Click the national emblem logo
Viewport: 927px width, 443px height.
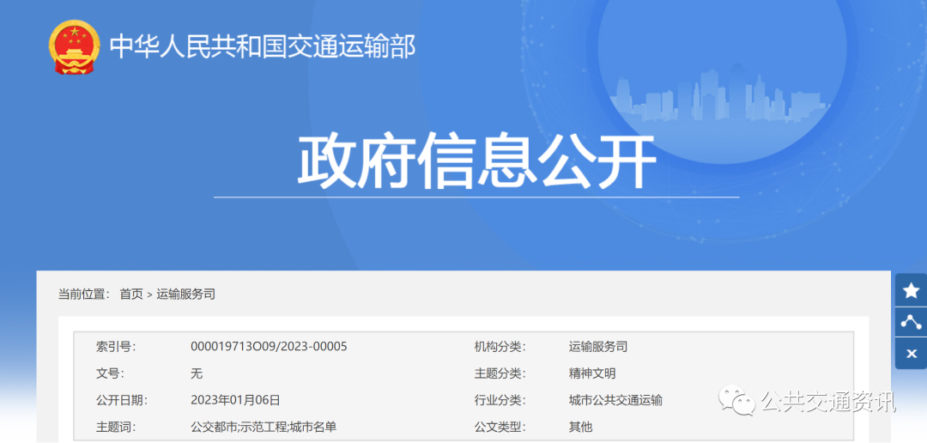tap(75, 48)
